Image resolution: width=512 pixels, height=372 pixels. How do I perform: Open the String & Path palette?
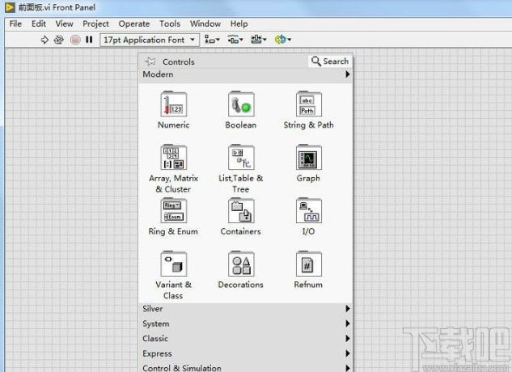(308, 111)
